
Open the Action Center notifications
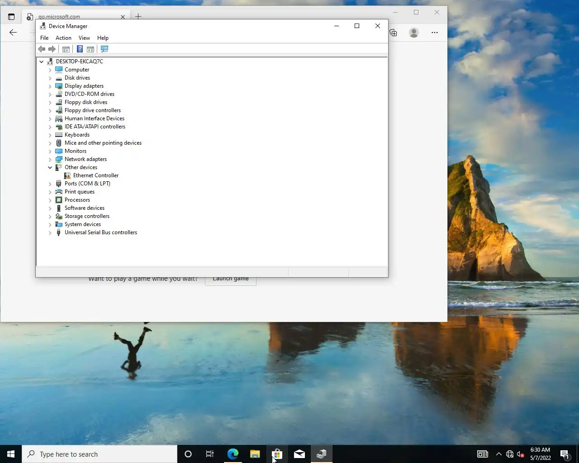565,454
